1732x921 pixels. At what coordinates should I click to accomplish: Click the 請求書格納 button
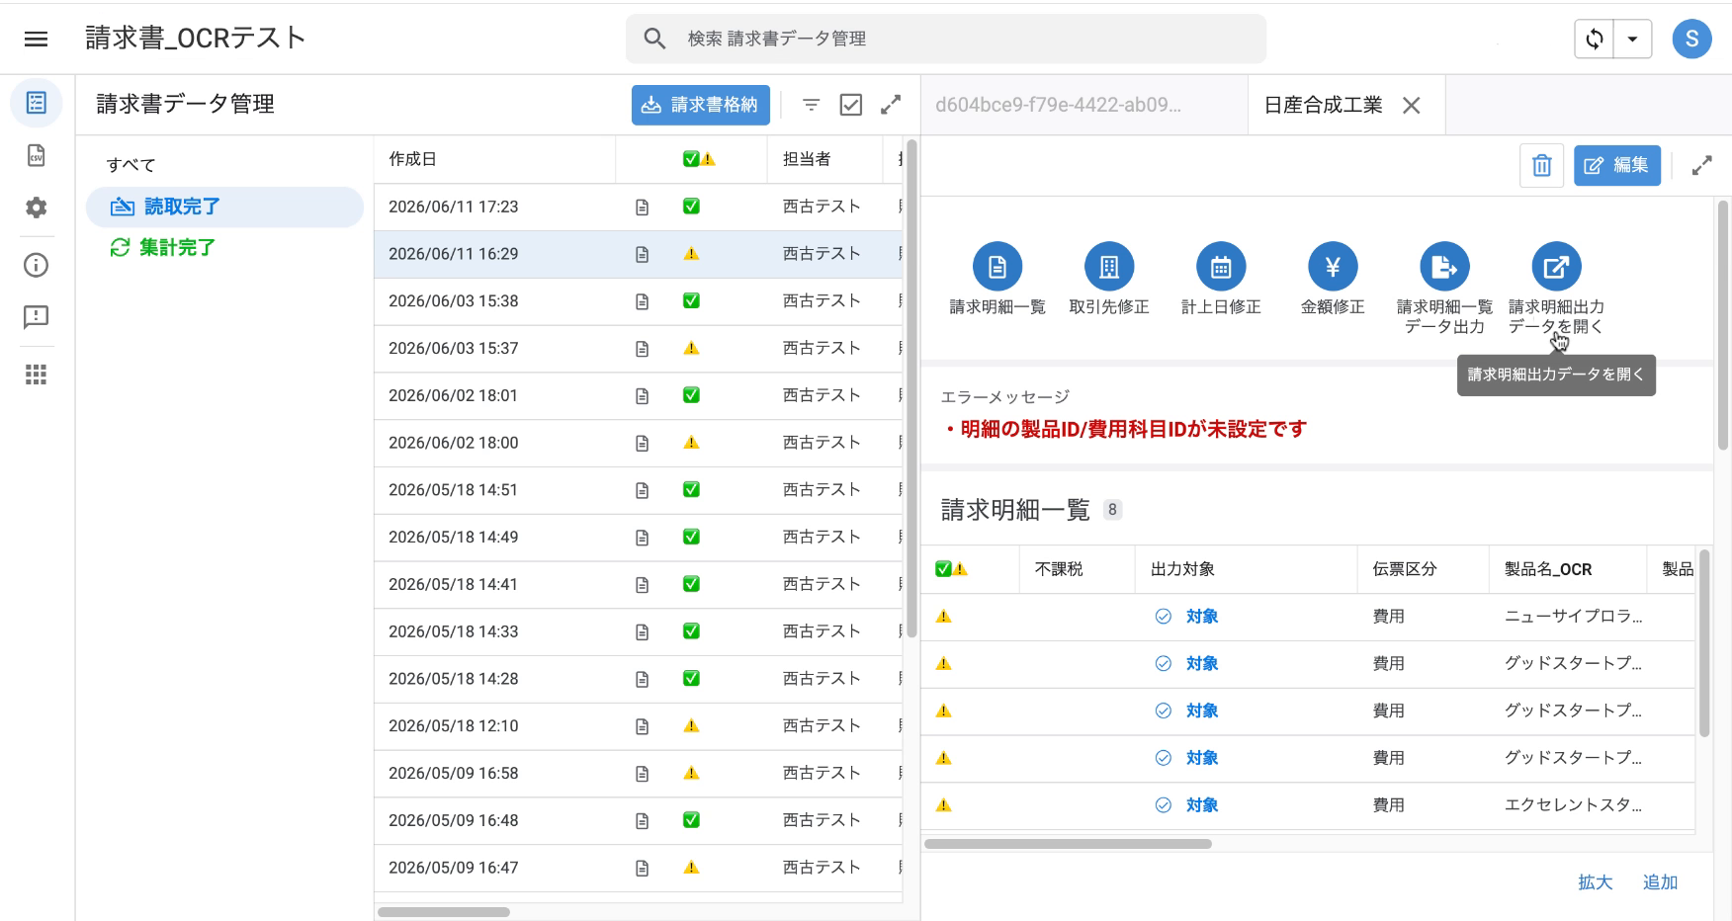point(700,105)
